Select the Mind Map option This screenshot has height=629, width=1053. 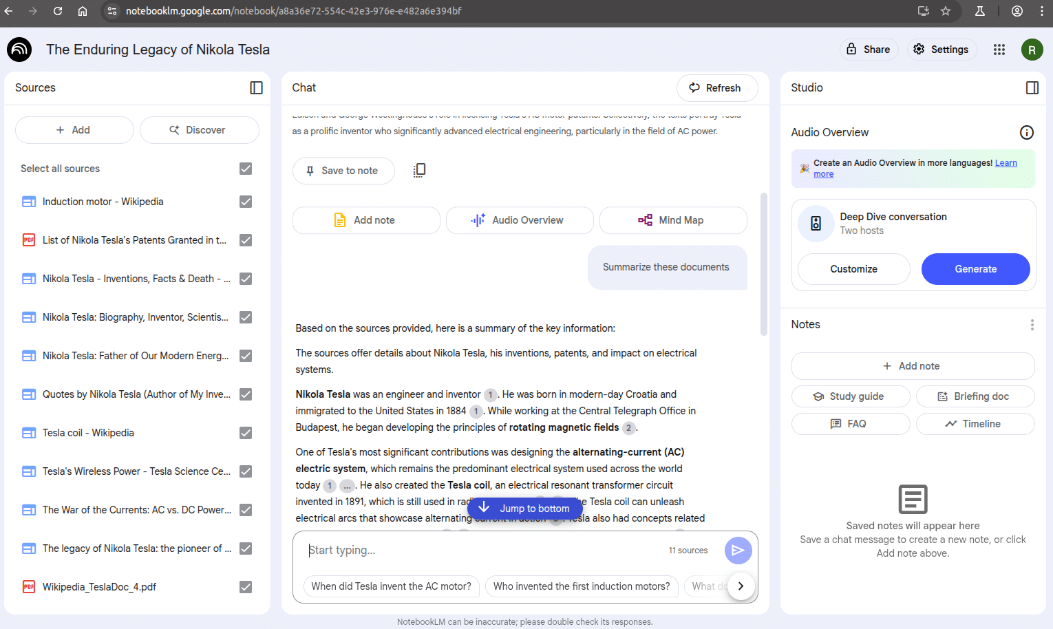(673, 220)
